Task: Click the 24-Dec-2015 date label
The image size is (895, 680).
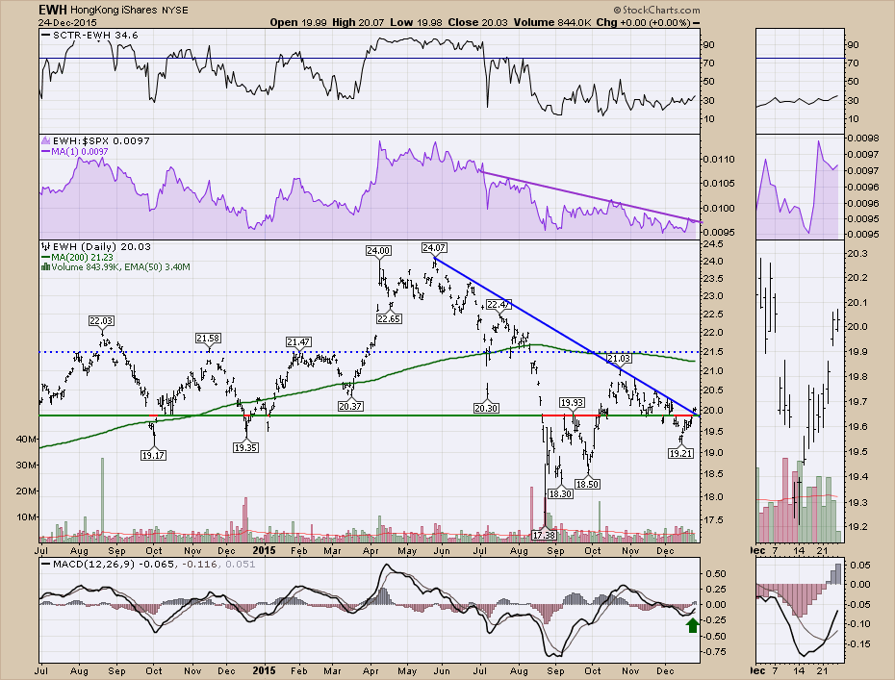Action: (68, 22)
